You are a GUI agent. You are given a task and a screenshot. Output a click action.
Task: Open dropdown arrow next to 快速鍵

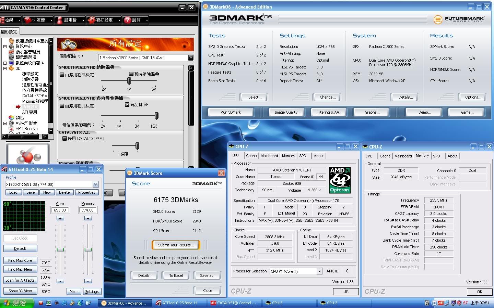pos(51,20)
